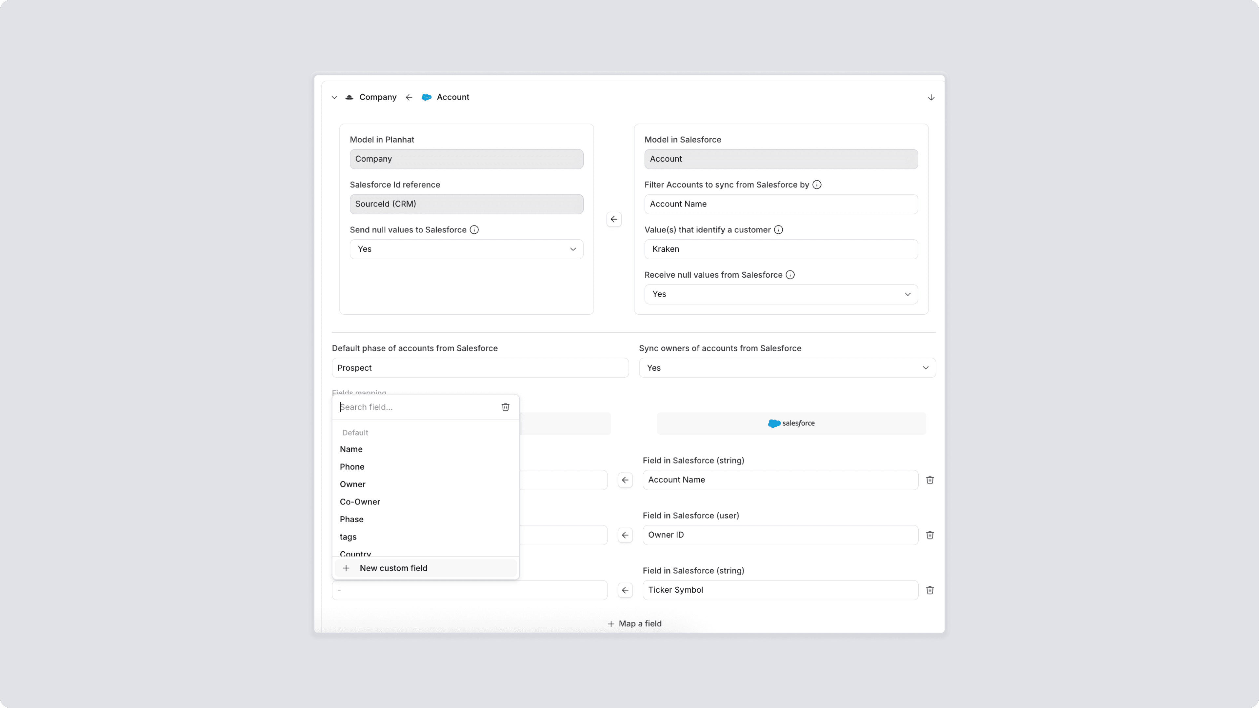Delete the Account Name field mapping
1259x708 pixels.
point(929,480)
